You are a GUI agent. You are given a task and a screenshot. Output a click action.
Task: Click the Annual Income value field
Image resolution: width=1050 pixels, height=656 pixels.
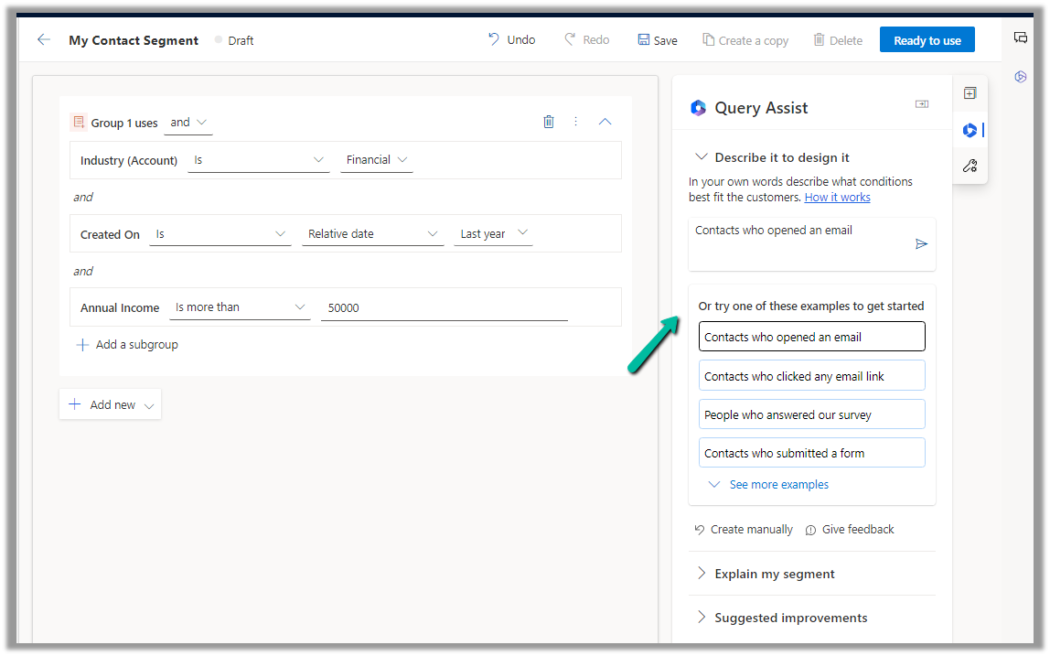click(444, 308)
